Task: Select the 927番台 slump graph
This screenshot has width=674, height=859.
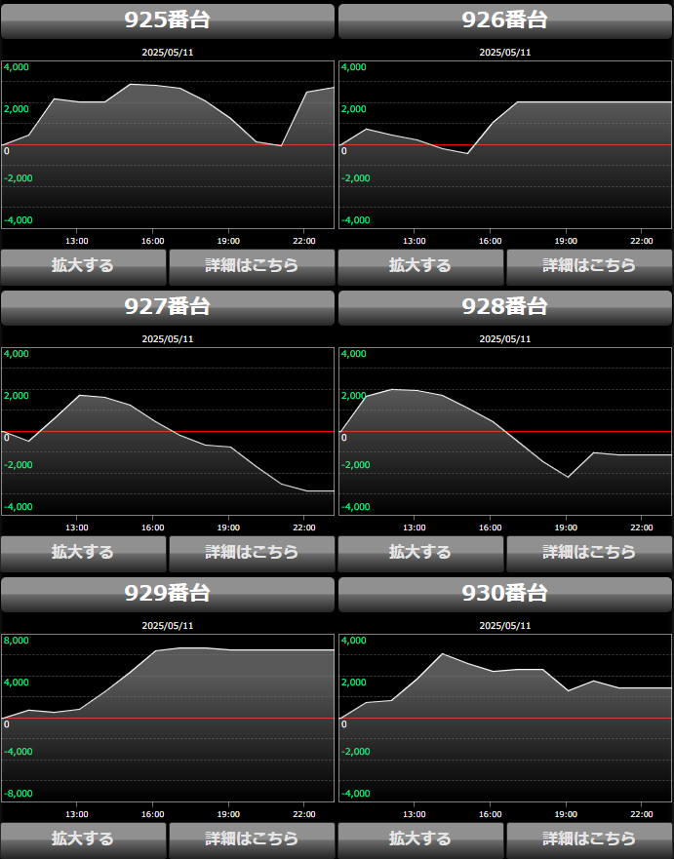Action: coord(168,431)
